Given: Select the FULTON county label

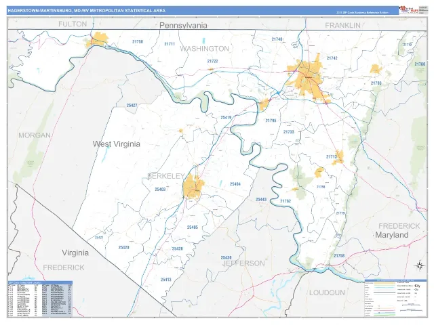Looking at the screenshot, I should click(x=73, y=24).
